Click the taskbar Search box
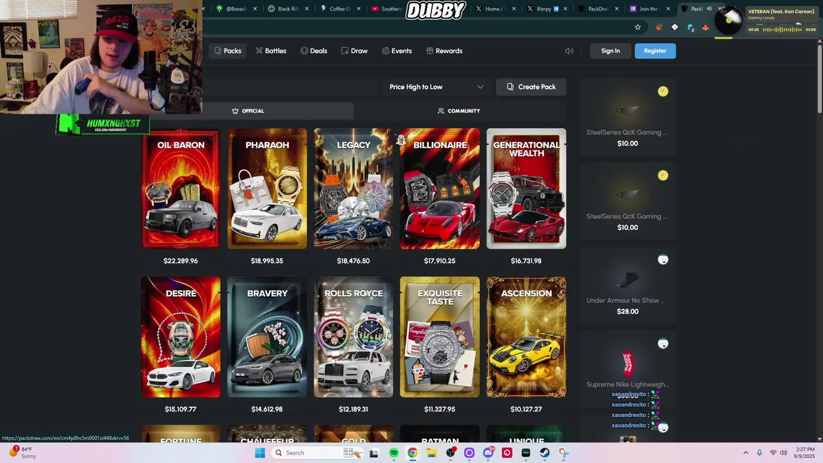823x463 pixels. [318, 453]
